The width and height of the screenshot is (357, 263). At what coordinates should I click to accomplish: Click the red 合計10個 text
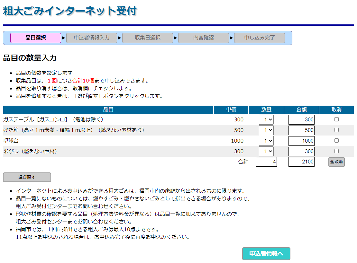pos(83,81)
